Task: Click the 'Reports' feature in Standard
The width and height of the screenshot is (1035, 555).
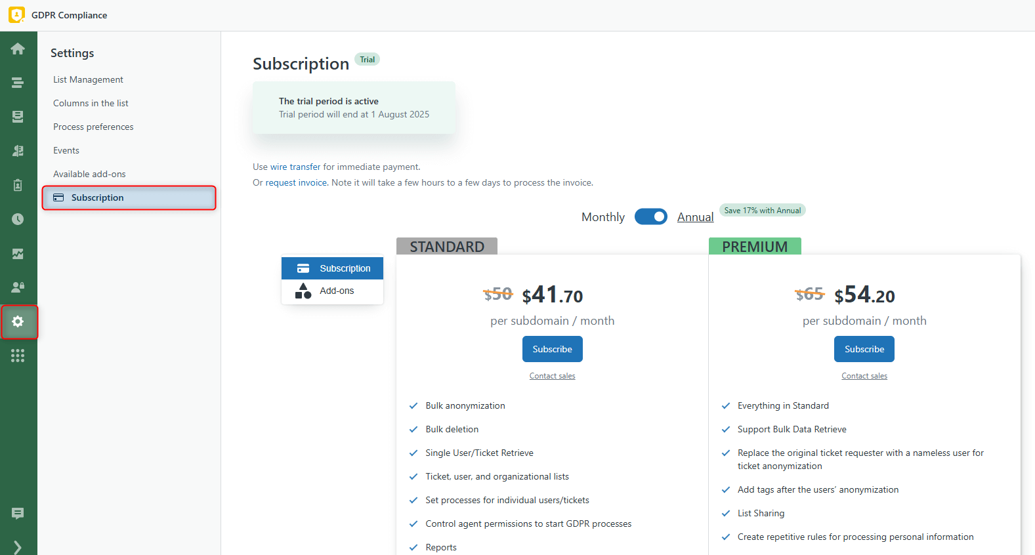Action: click(441, 547)
